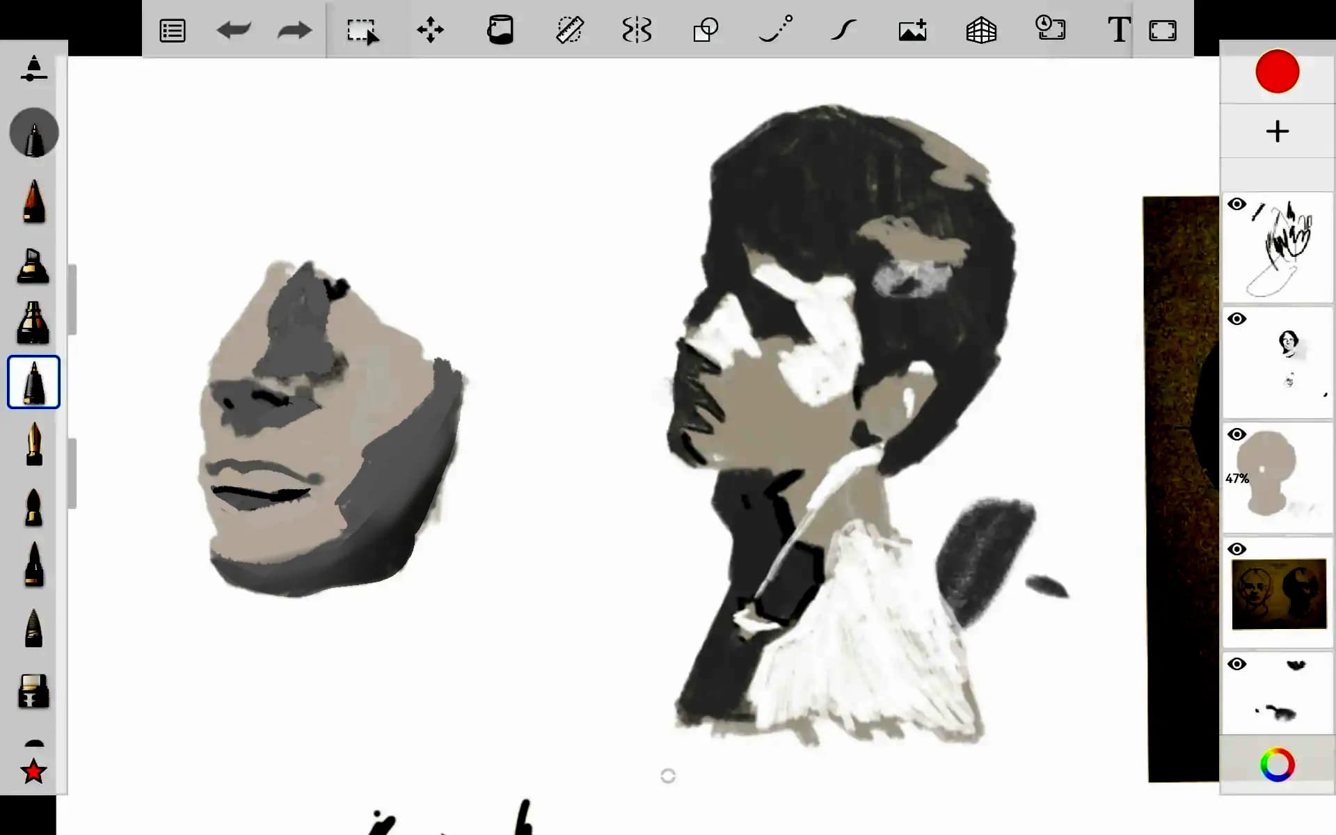Click the Import Image icon
This screenshot has height=835, width=1336.
912,30
